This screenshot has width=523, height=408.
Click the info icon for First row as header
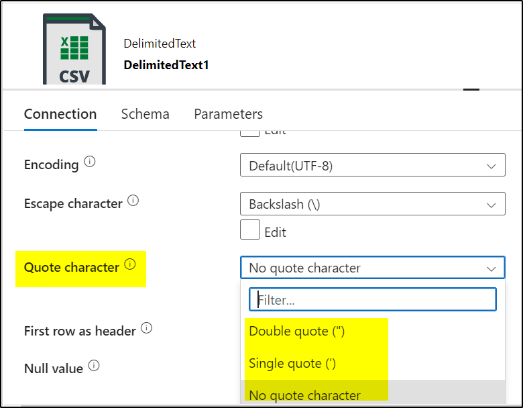pyautogui.click(x=146, y=329)
